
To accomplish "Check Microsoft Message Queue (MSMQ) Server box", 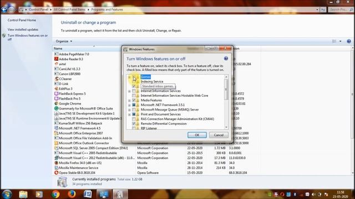I will pos(134,109).
